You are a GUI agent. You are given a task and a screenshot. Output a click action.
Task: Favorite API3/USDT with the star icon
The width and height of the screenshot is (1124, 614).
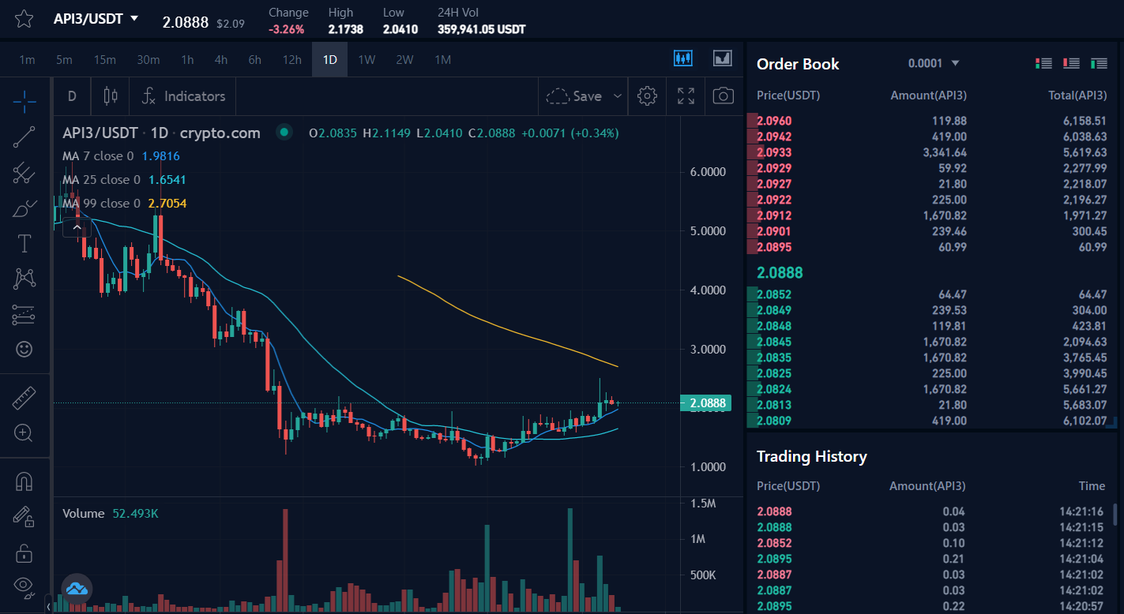coord(24,19)
